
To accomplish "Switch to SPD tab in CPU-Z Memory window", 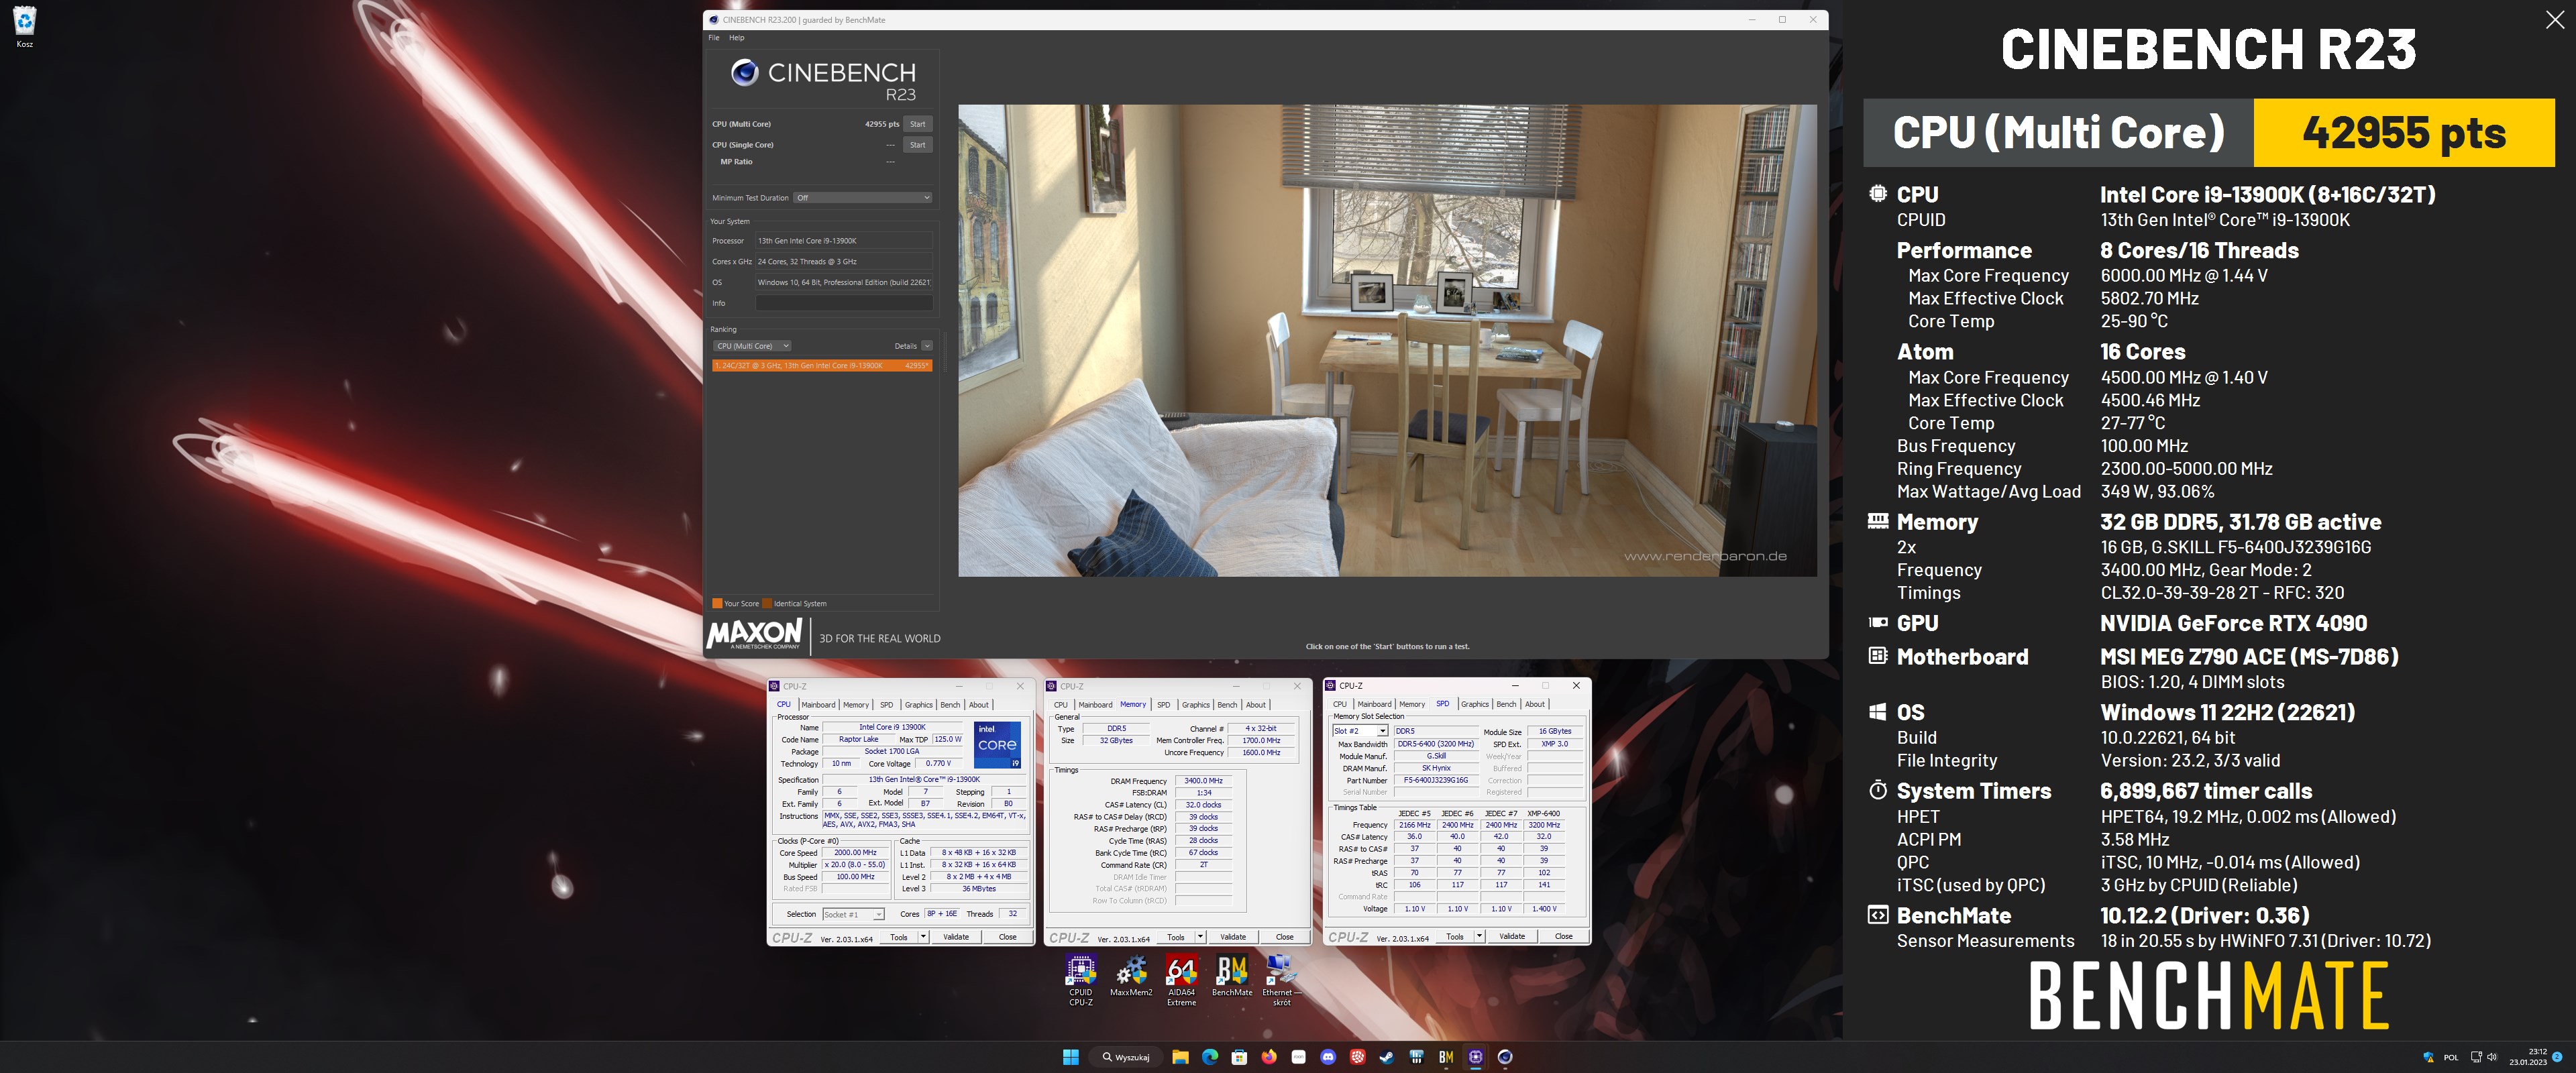I will pyautogui.click(x=1163, y=705).
